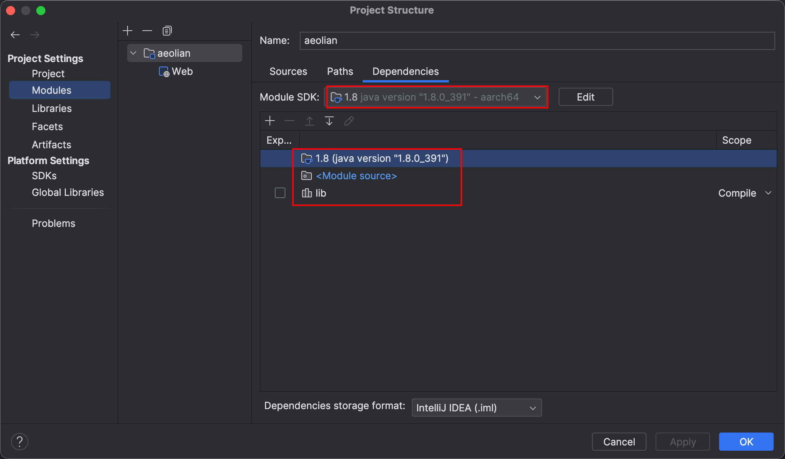Screen dimensions: 785x459
Task: Open SDKs under Platform Settings
Action: click(44, 176)
